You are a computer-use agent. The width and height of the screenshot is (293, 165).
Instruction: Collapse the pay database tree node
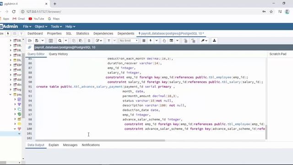[x=11, y=94]
